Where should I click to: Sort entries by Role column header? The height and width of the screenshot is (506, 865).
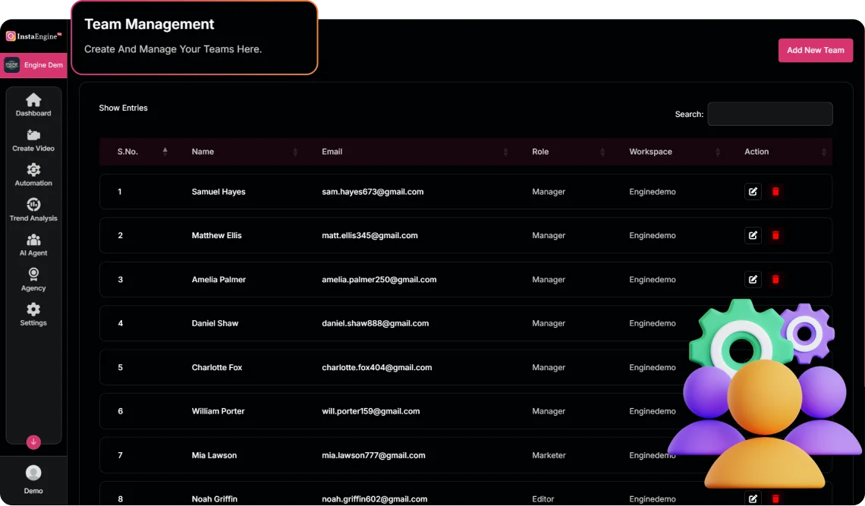point(540,152)
